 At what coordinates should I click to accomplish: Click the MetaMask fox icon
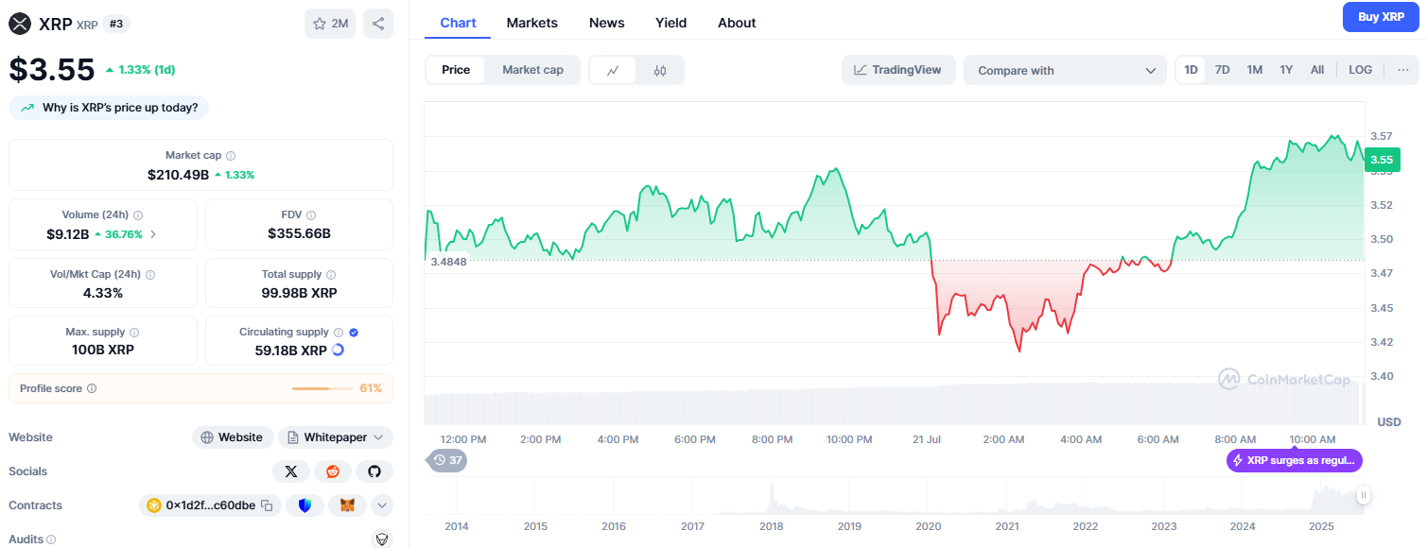(x=347, y=505)
